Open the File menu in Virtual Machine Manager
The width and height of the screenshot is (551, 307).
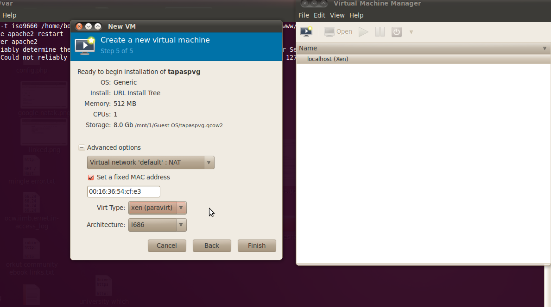(304, 15)
